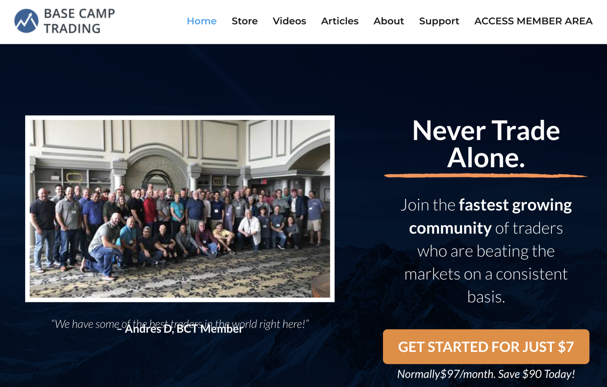Click the 'fastest growing community' bold text
This screenshot has width=607, height=387.
[491, 216]
